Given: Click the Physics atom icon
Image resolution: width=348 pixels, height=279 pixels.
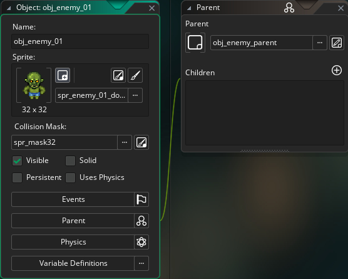Looking at the screenshot, I should click(141, 242).
